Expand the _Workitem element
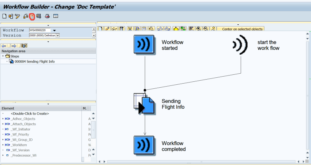 [3, 145]
